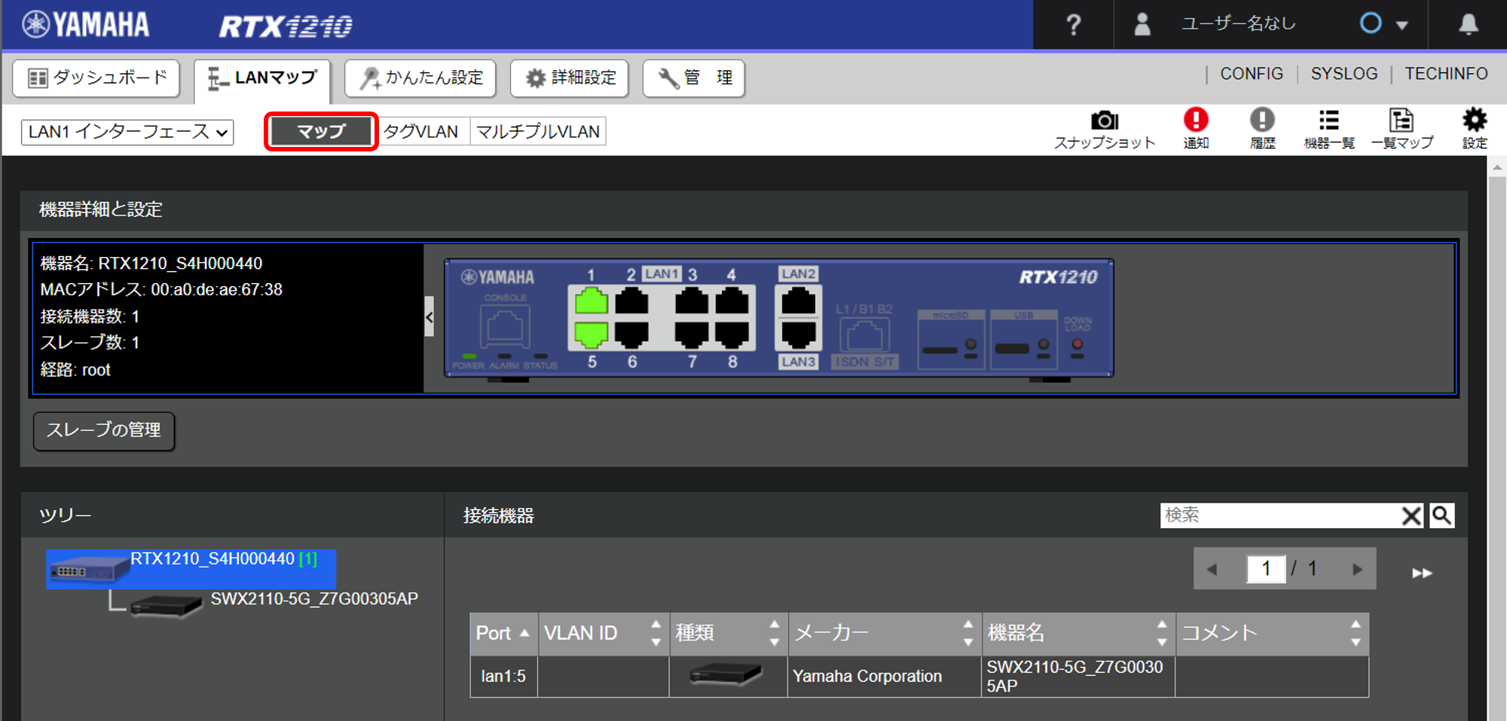Click the notification bell icon
Screen dimensions: 1507x721
(1468, 25)
